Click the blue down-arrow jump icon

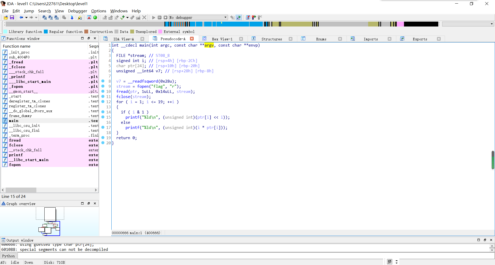[72, 17]
